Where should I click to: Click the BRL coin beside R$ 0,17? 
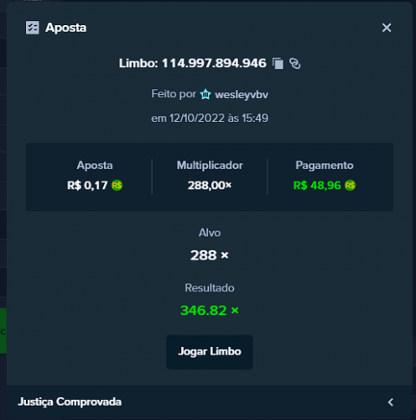pos(117,186)
